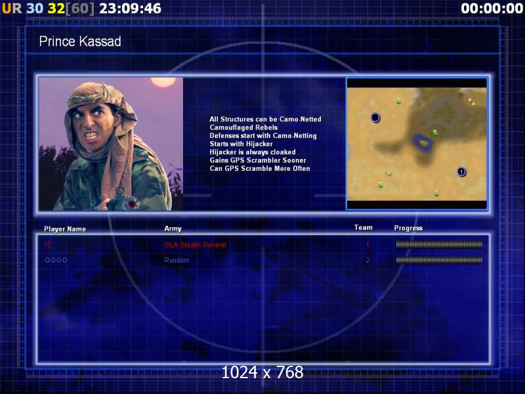Click the dollar supply icon beside the blue ring

434,133
